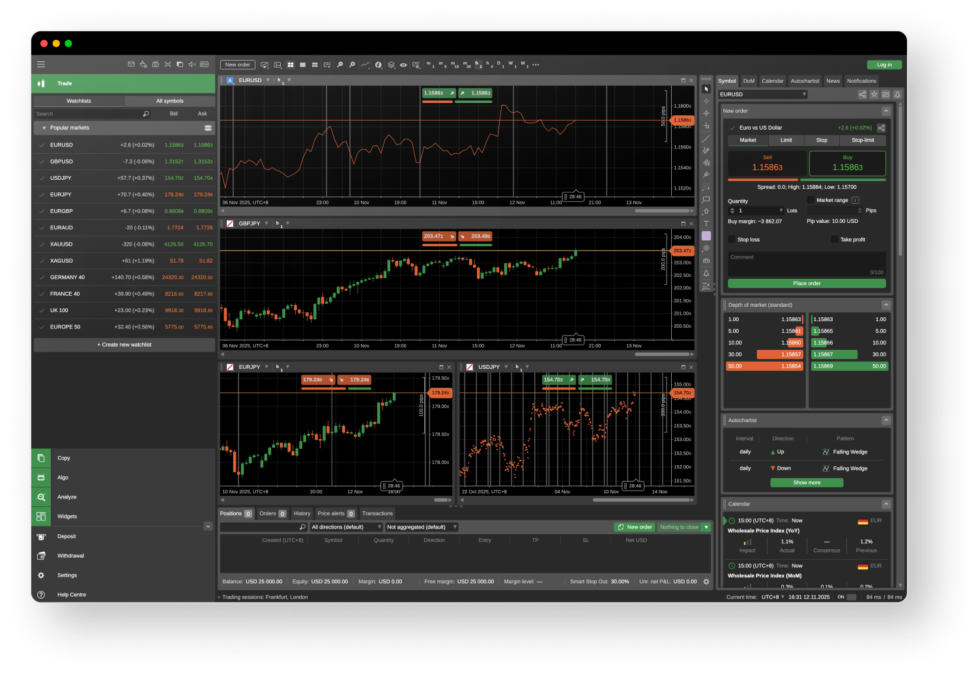Open the hamburger menu icon at top left
The height and width of the screenshot is (673, 978).
(x=41, y=64)
